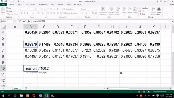
Task: Open Cell Styles gallery
Action: pyautogui.click(x=117, y=11)
